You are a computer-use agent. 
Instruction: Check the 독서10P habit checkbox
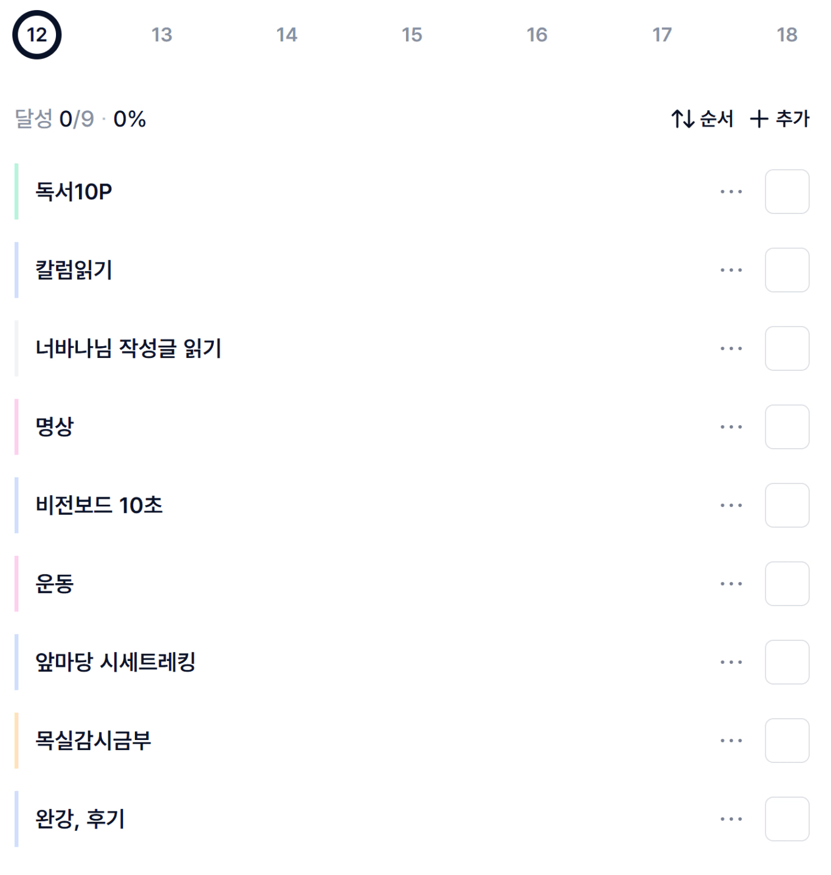click(x=787, y=192)
